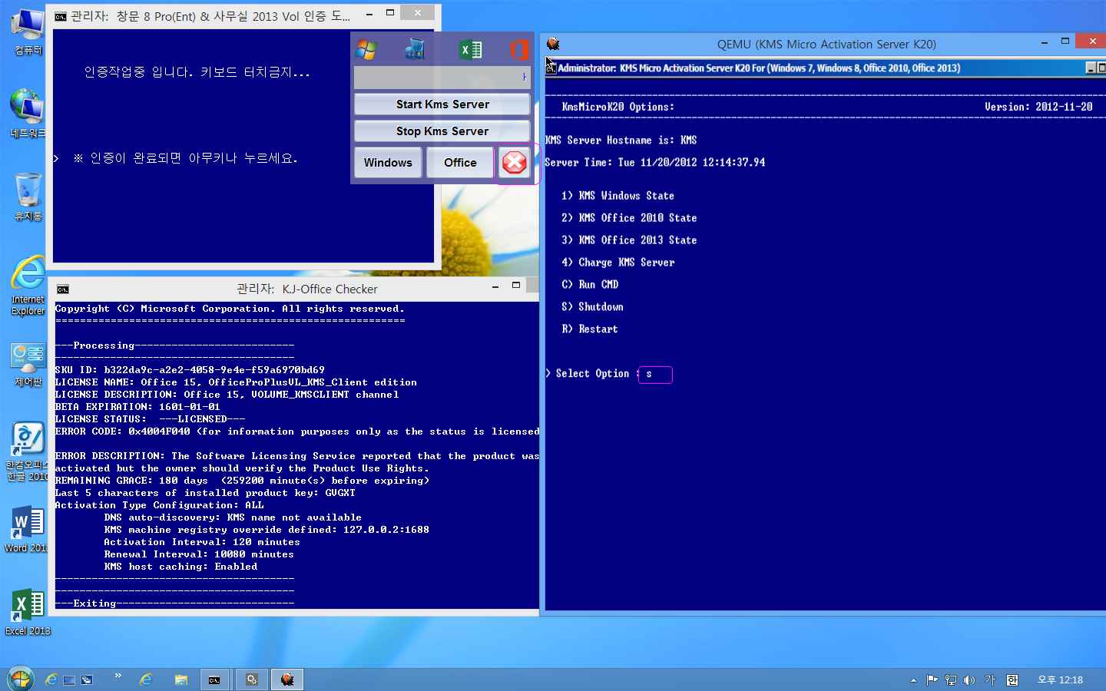The image size is (1106, 691).
Task: Click the '4) Charge KMS Server' option text
Action: pos(618,263)
